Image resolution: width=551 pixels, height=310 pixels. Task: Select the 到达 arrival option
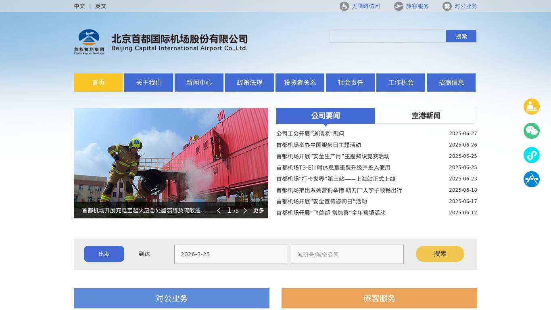click(144, 254)
